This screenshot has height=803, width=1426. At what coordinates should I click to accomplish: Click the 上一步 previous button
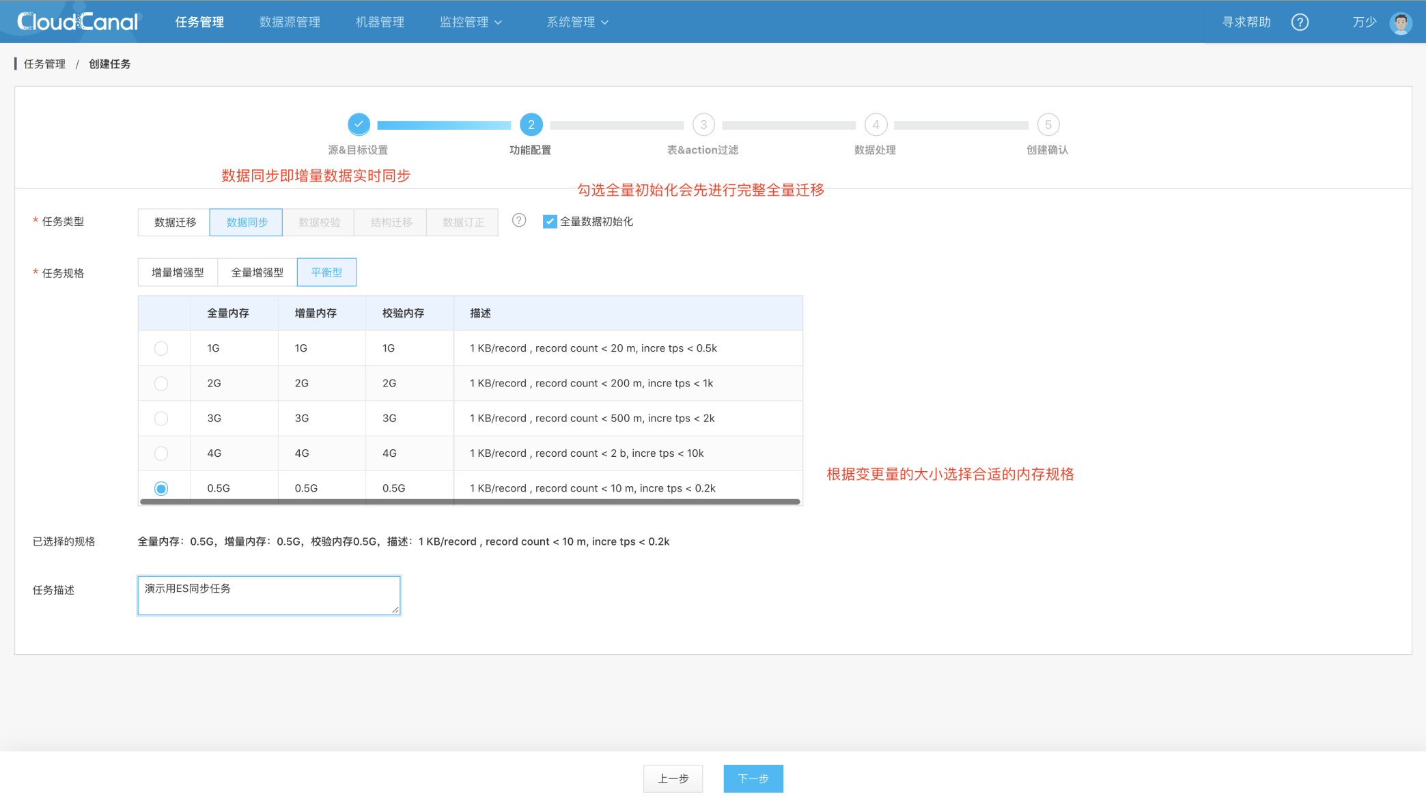tap(673, 778)
